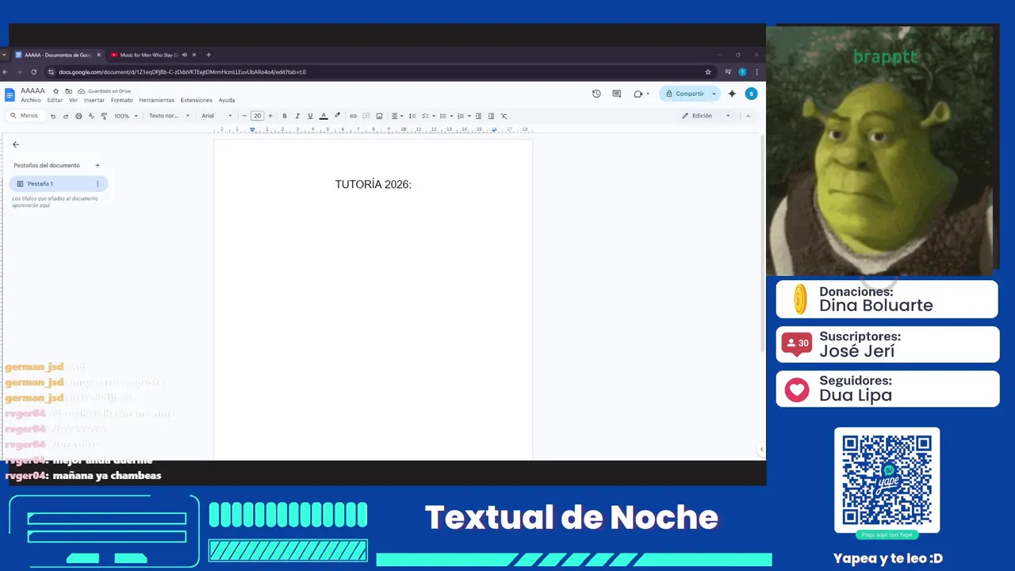Open the Archivo menu
The width and height of the screenshot is (1015, 571).
click(x=31, y=101)
